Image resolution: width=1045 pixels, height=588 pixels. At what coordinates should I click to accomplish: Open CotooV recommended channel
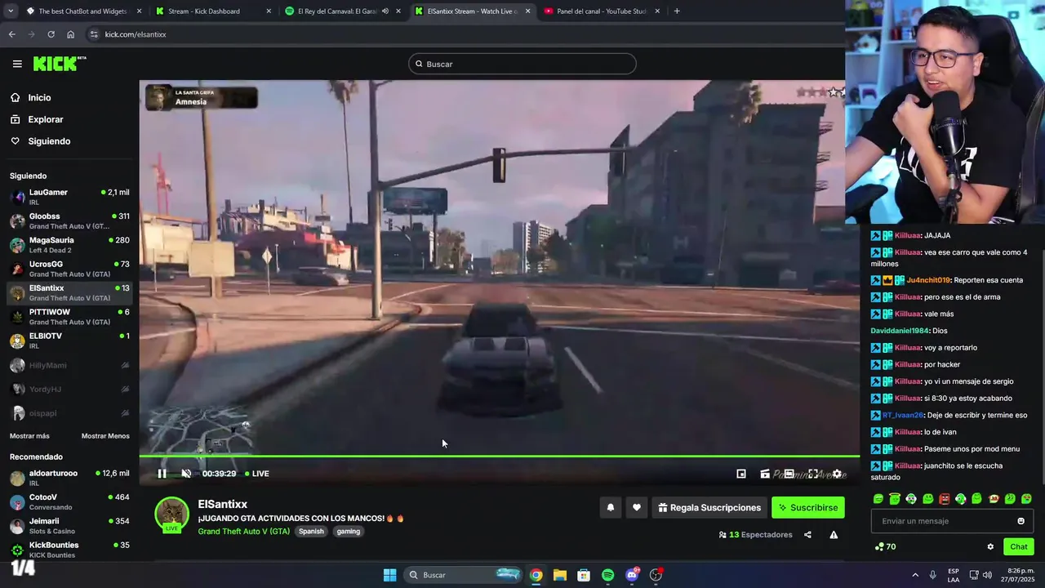point(69,501)
